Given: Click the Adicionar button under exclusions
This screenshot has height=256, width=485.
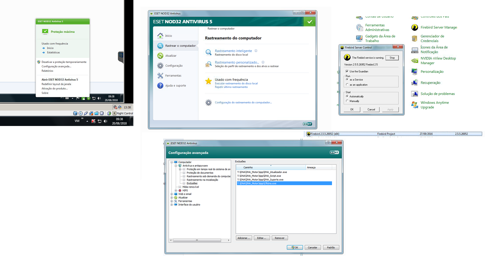Looking at the screenshot, I should (x=244, y=238).
